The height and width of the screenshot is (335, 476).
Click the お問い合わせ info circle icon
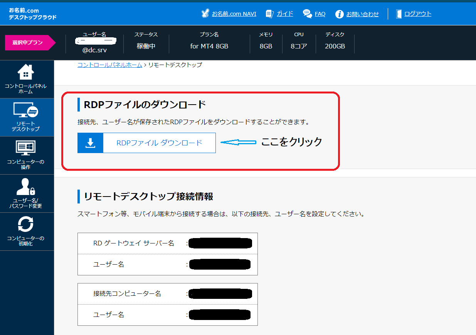tap(339, 14)
